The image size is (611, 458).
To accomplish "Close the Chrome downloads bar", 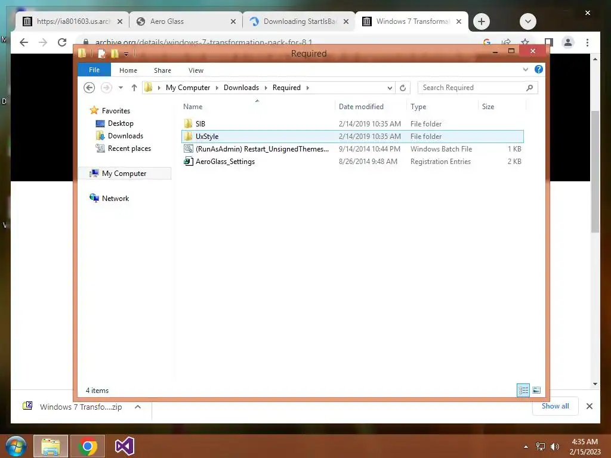I will coord(589,406).
